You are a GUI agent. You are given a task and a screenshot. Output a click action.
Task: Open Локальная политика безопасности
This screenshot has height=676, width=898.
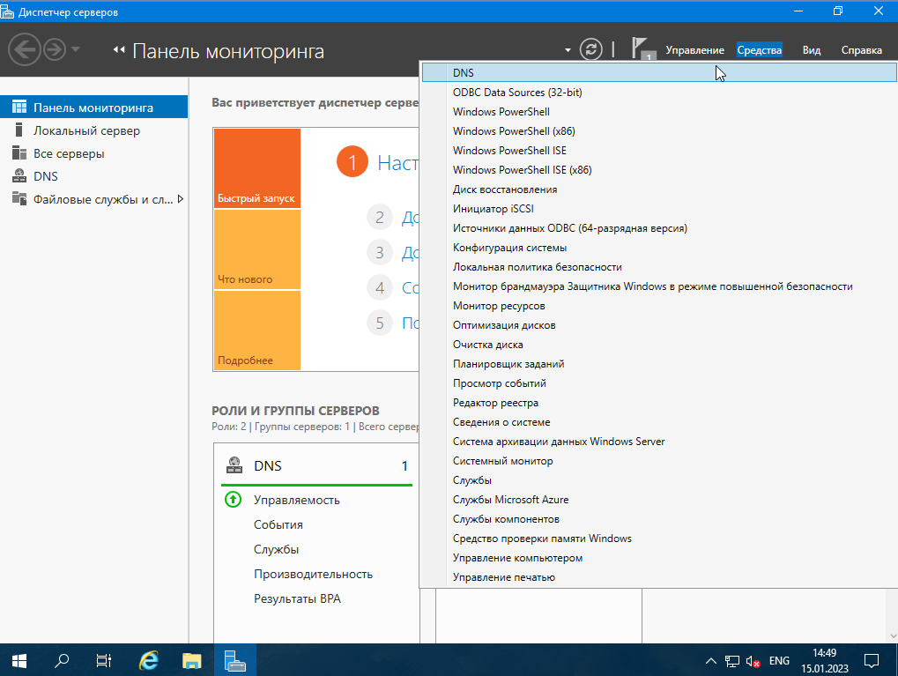[659, 267]
